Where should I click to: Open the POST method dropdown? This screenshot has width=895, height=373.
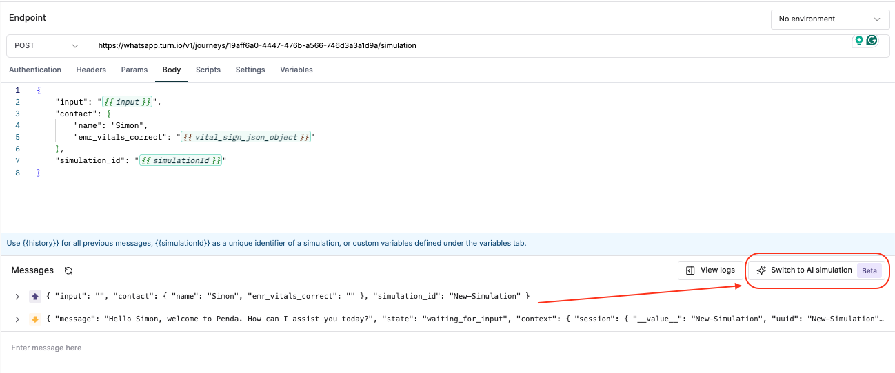pyautogui.click(x=47, y=46)
